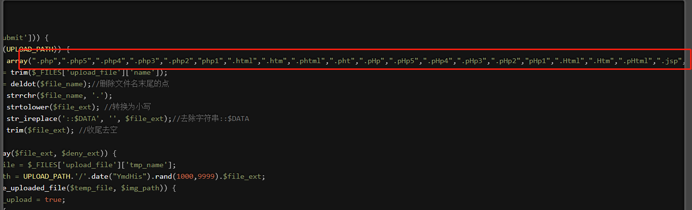
Task: Click the str_ireplace function name
Action: [x=28, y=118]
